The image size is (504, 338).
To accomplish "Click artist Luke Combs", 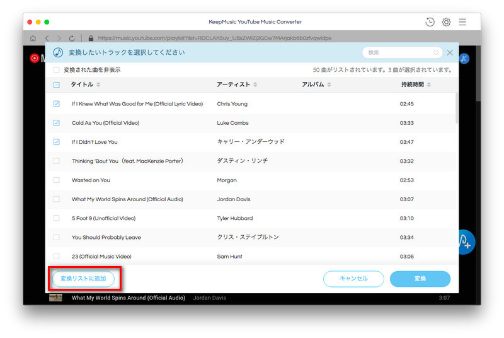I will (232, 123).
